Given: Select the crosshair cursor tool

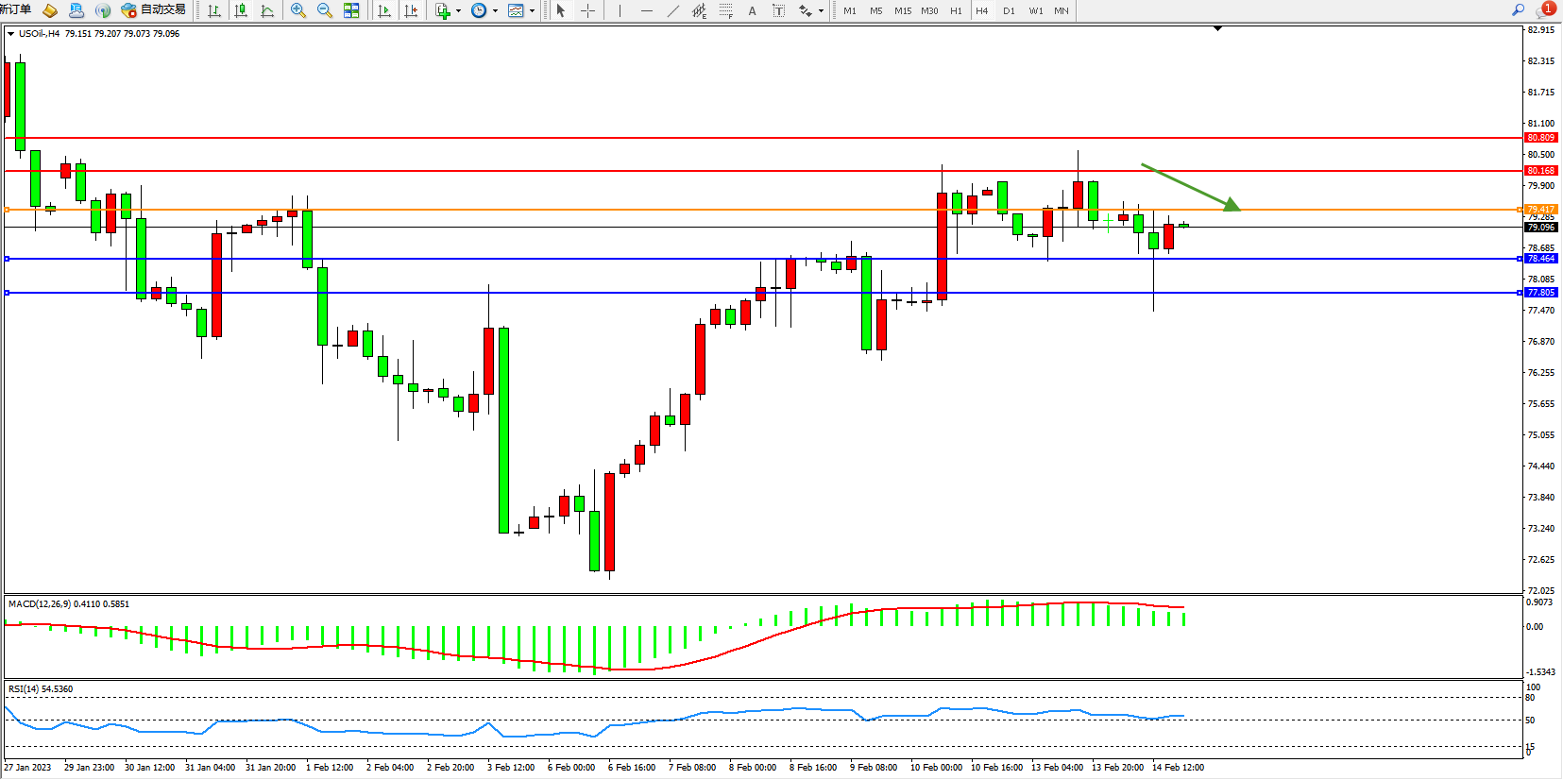Looking at the screenshot, I should click(x=587, y=10).
